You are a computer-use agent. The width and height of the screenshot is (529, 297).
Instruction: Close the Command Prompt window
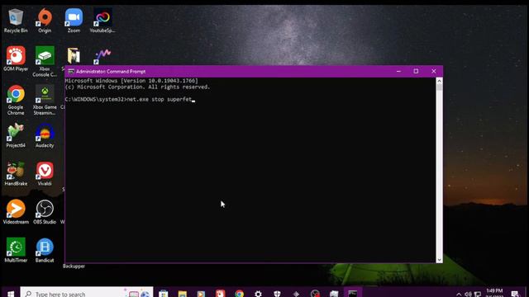pos(433,72)
